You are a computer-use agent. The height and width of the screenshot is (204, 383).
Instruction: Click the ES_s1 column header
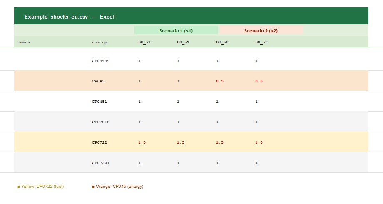pyautogui.click(x=183, y=42)
